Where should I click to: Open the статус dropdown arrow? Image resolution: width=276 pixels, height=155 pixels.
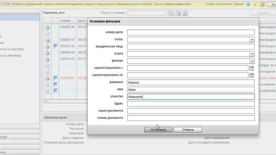(x=252, y=40)
